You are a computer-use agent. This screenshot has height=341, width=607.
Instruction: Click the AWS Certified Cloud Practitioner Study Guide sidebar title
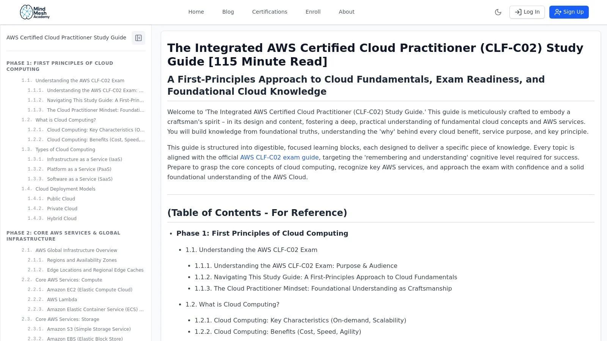click(66, 38)
